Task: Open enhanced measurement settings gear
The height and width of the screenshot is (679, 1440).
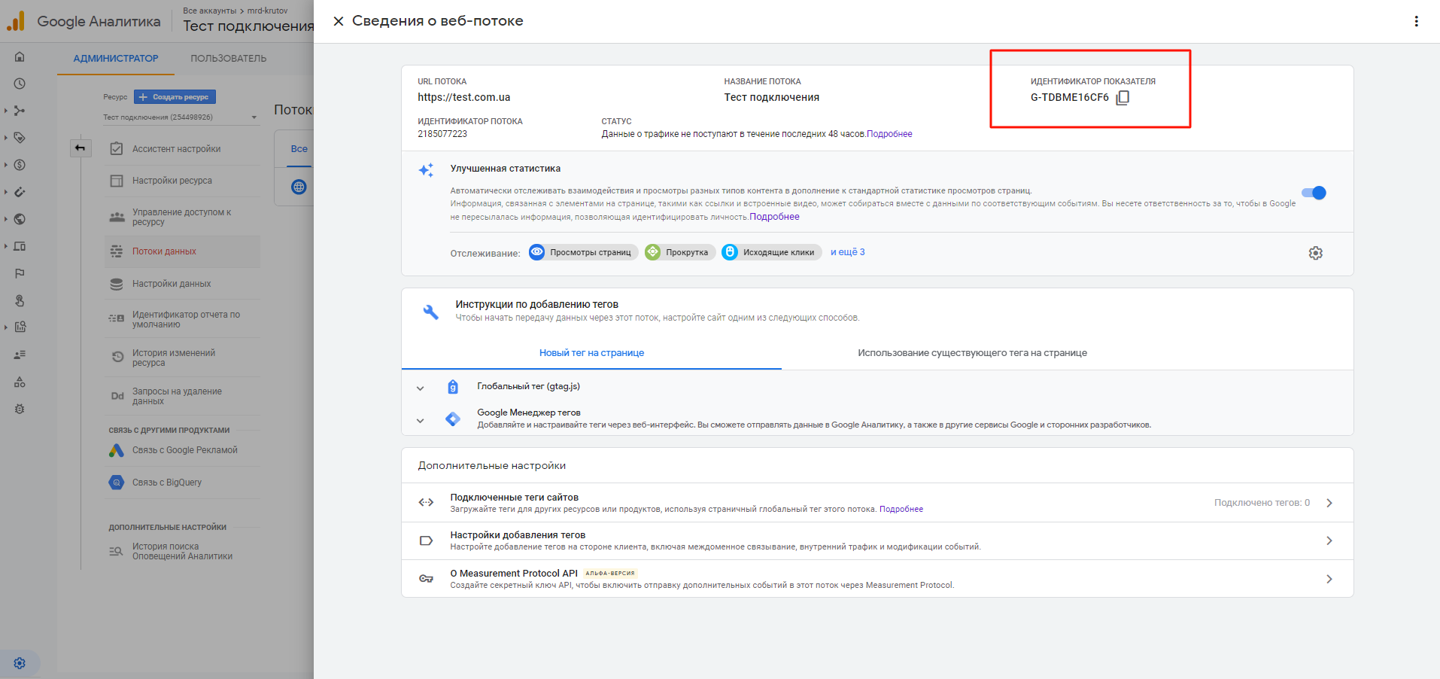Action: pos(1315,253)
